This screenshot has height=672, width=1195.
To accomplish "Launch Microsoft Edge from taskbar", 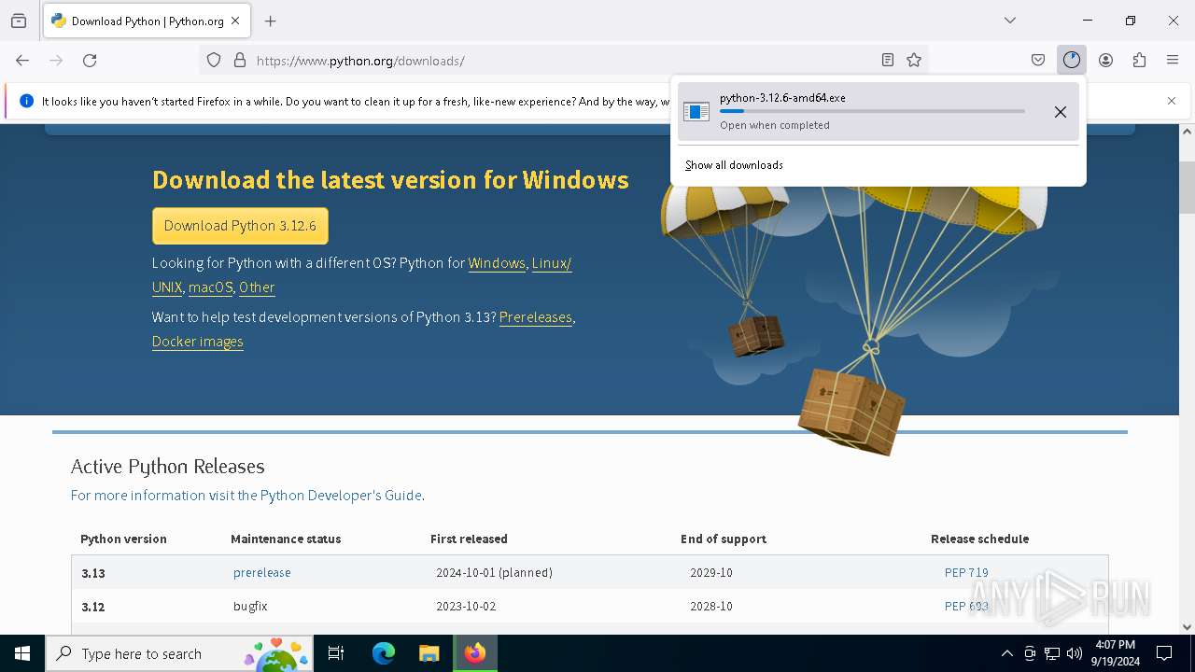I will [x=384, y=653].
